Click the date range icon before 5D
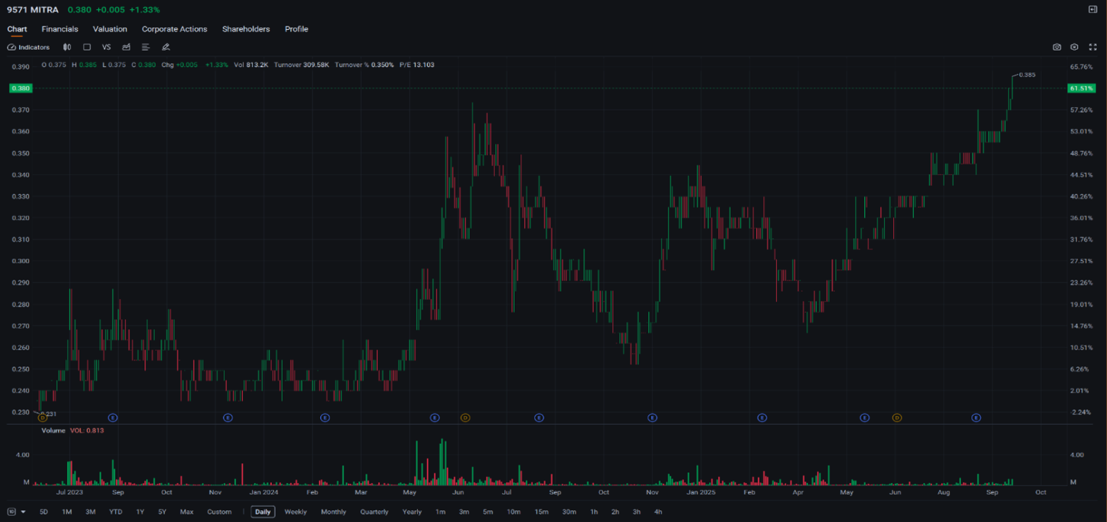The height and width of the screenshot is (522, 1107). coord(12,512)
